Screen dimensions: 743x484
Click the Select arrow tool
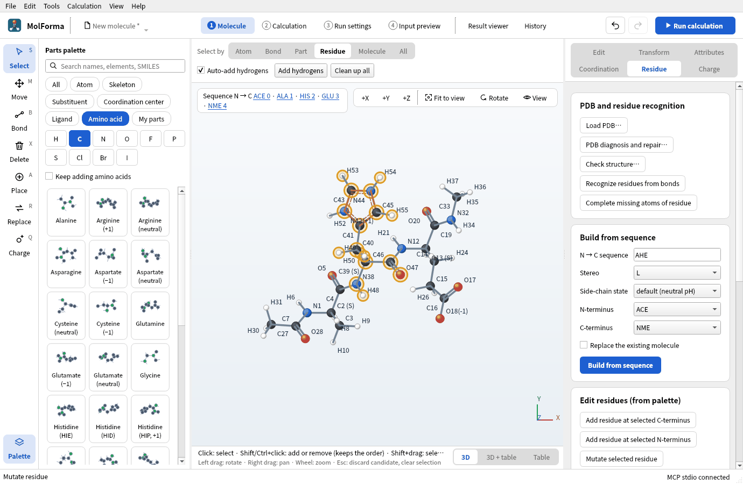19,58
